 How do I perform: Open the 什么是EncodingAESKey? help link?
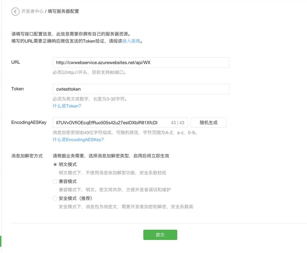[x=78, y=139]
